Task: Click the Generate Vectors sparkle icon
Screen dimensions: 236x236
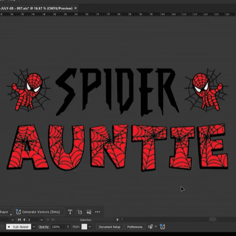Action: pos(18,212)
